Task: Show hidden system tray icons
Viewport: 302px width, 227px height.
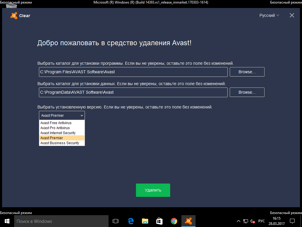Action: tap(238, 221)
